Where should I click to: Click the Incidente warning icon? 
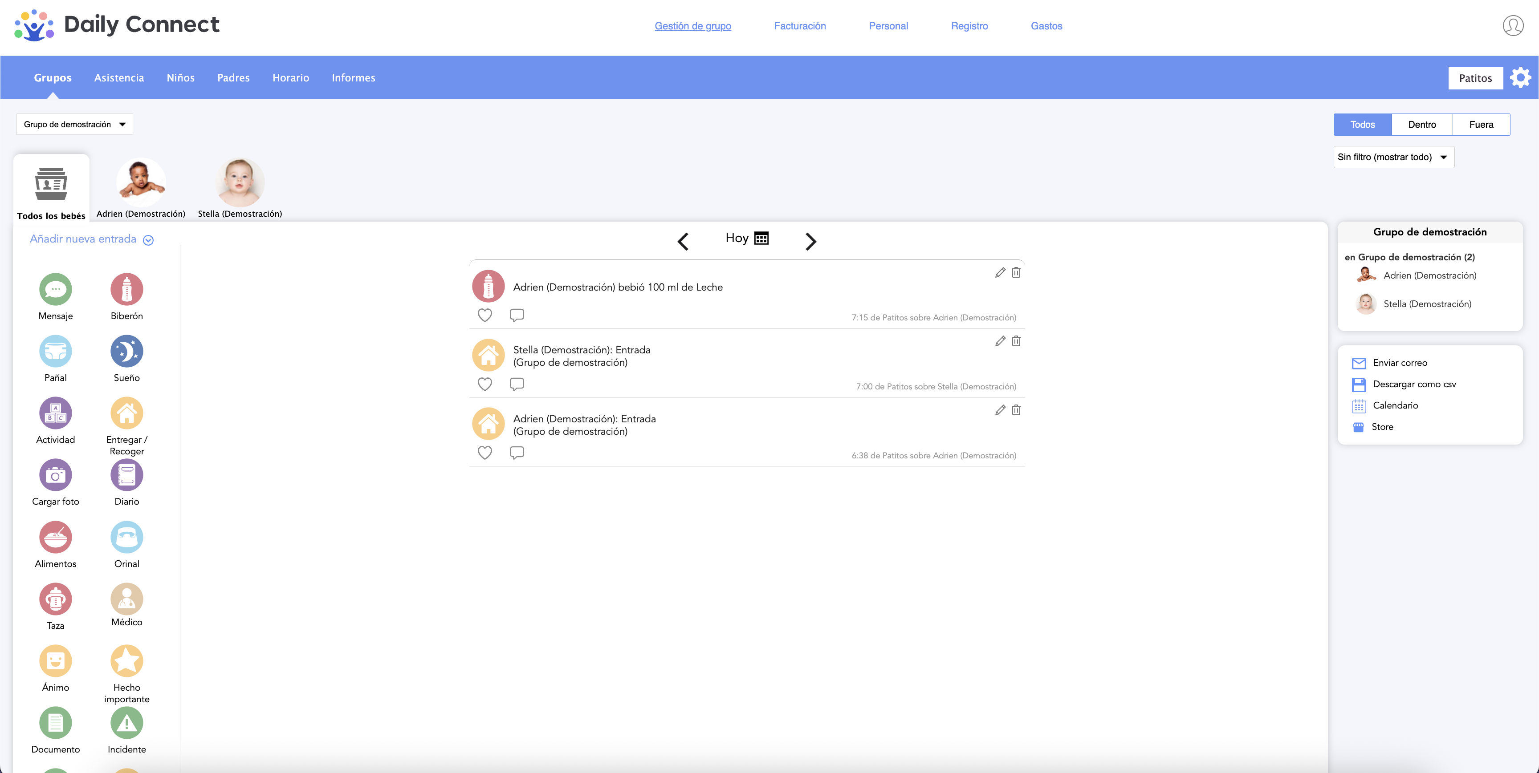click(x=126, y=723)
